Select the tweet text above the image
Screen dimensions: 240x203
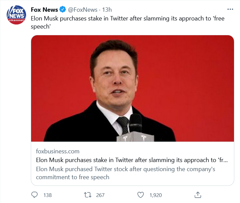point(127,22)
